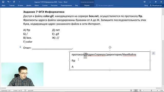Click the Redo/Repeat icon
Image resolution: width=164 pixels, height=92 pixels.
[x=14, y=2]
